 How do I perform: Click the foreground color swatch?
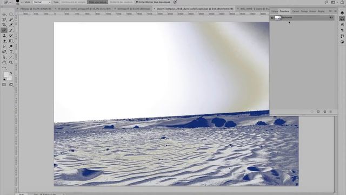click(x=6, y=75)
